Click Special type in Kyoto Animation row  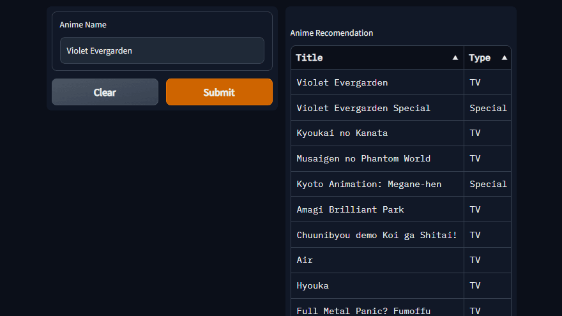point(487,184)
